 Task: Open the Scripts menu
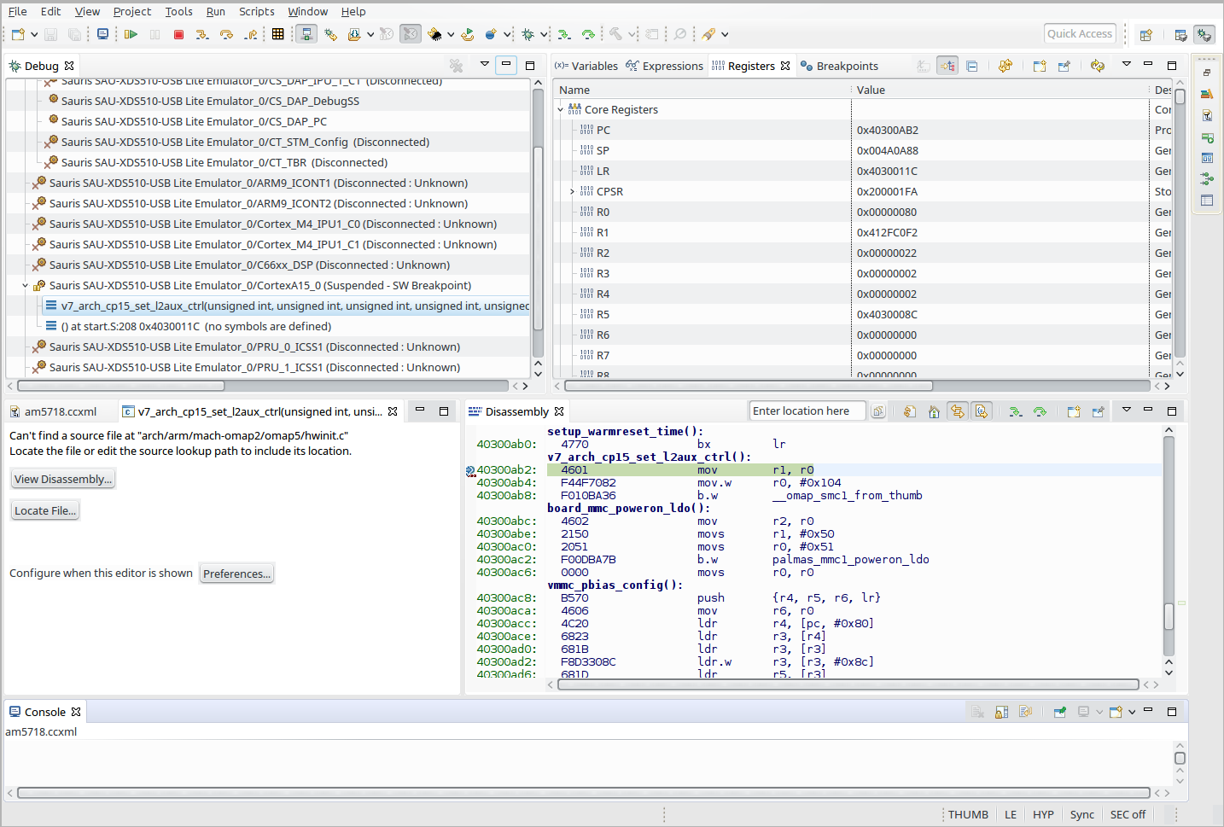pyautogui.click(x=256, y=11)
